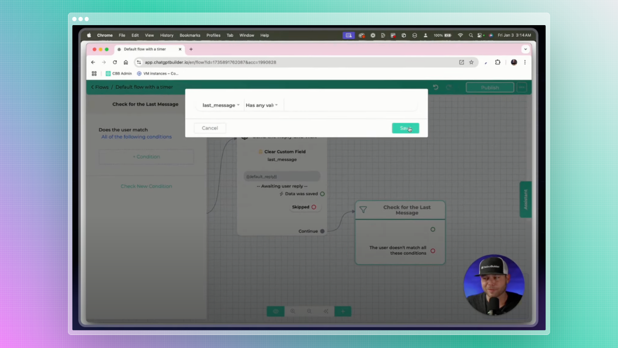Open the Profiles menu

(213, 35)
